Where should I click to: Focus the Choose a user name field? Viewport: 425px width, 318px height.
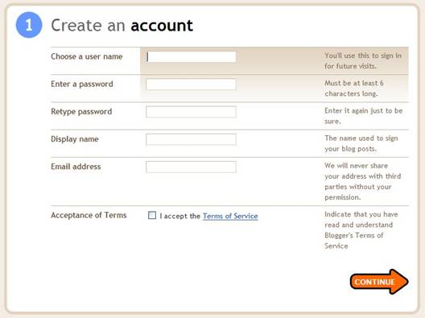[191, 56]
